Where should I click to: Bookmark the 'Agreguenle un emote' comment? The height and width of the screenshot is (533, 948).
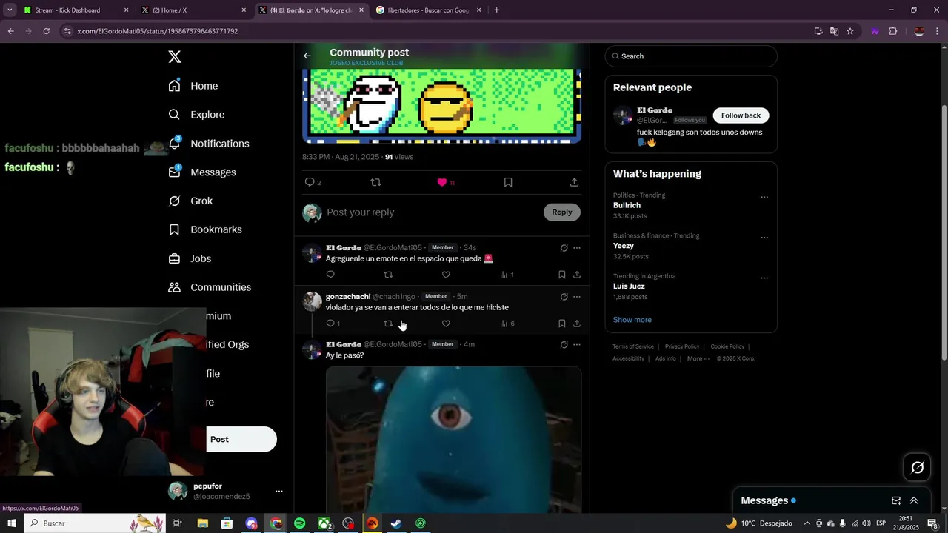562,275
